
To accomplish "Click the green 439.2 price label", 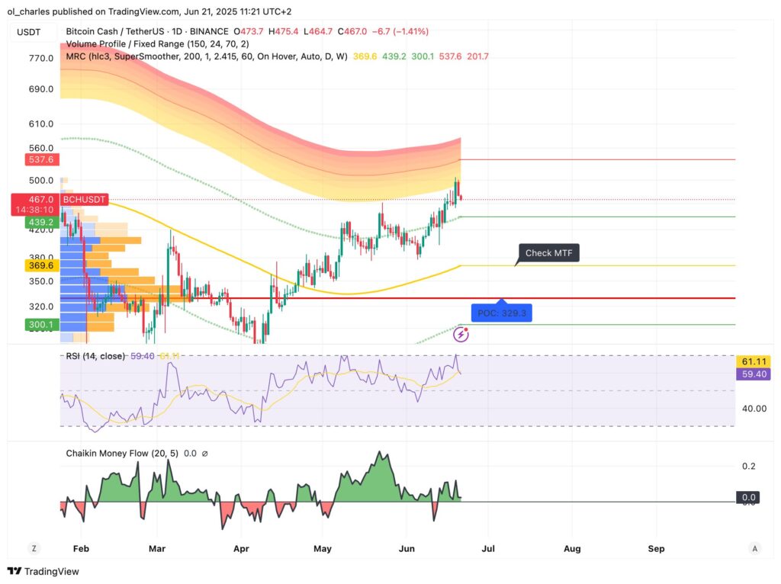I will click(39, 223).
